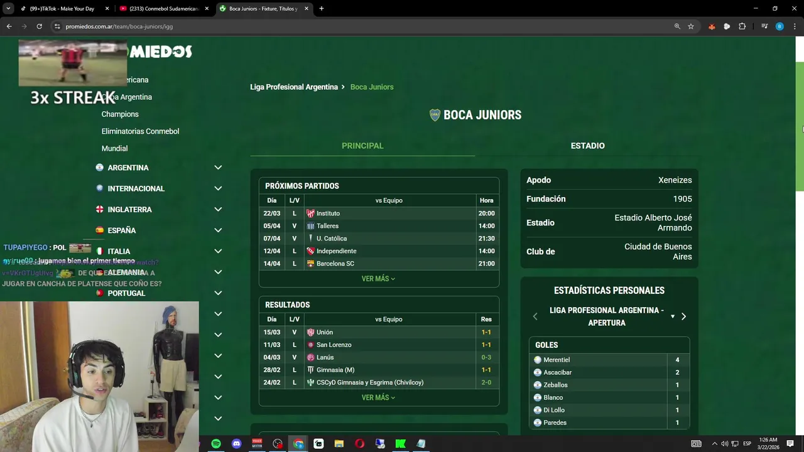Image resolution: width=804 pixels, height=452 pixels.
Task: Open Opera browser from the taskbar
Action: pos(359,444)
